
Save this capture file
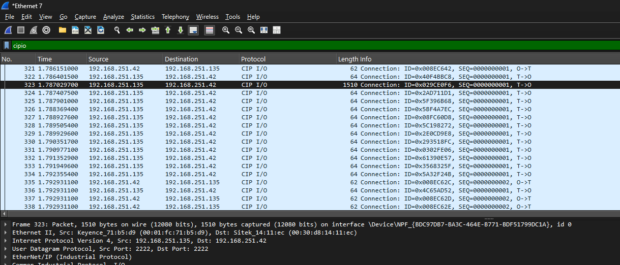75,30
